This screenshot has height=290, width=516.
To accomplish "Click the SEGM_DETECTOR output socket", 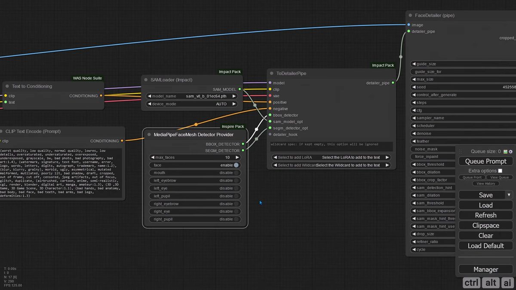I will click(x=243, y=151).
